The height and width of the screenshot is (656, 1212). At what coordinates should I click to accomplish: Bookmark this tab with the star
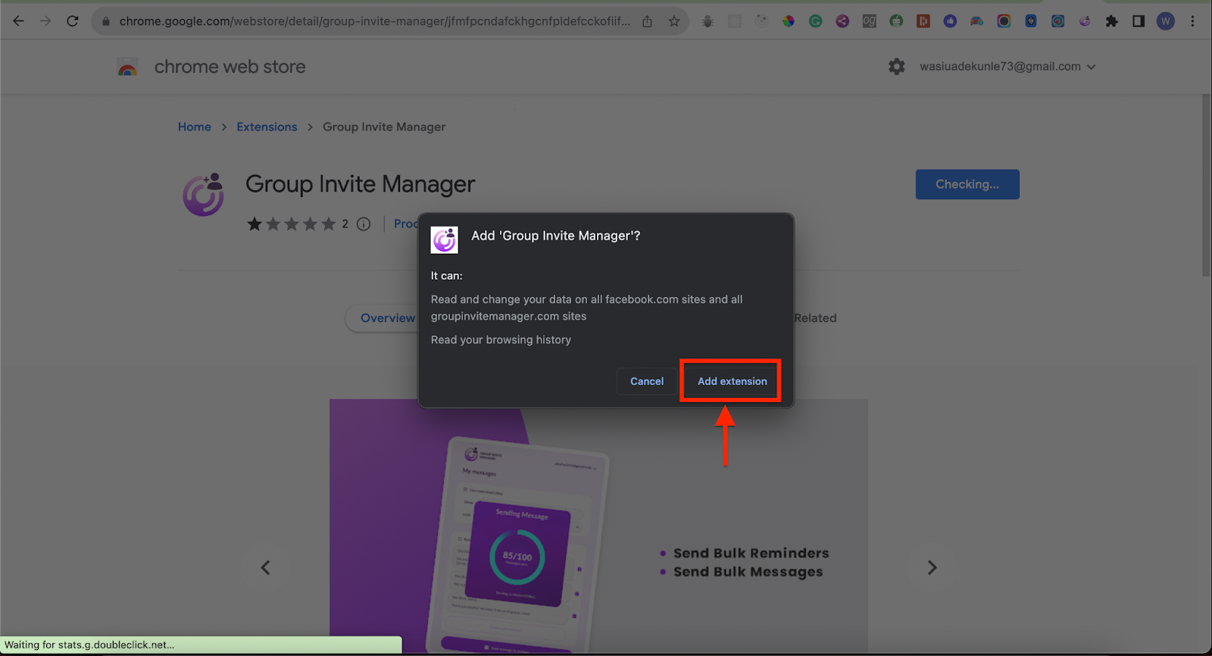click(x=674, y=21)
